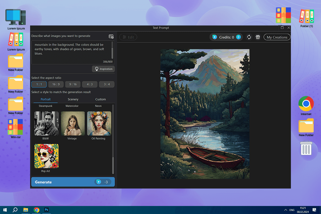
Task: Click the Edit button
Action: [x=128, y=37]
